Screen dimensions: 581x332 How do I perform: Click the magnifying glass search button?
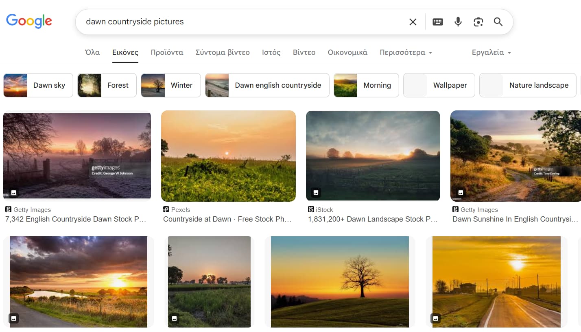[x=498, y=22]
